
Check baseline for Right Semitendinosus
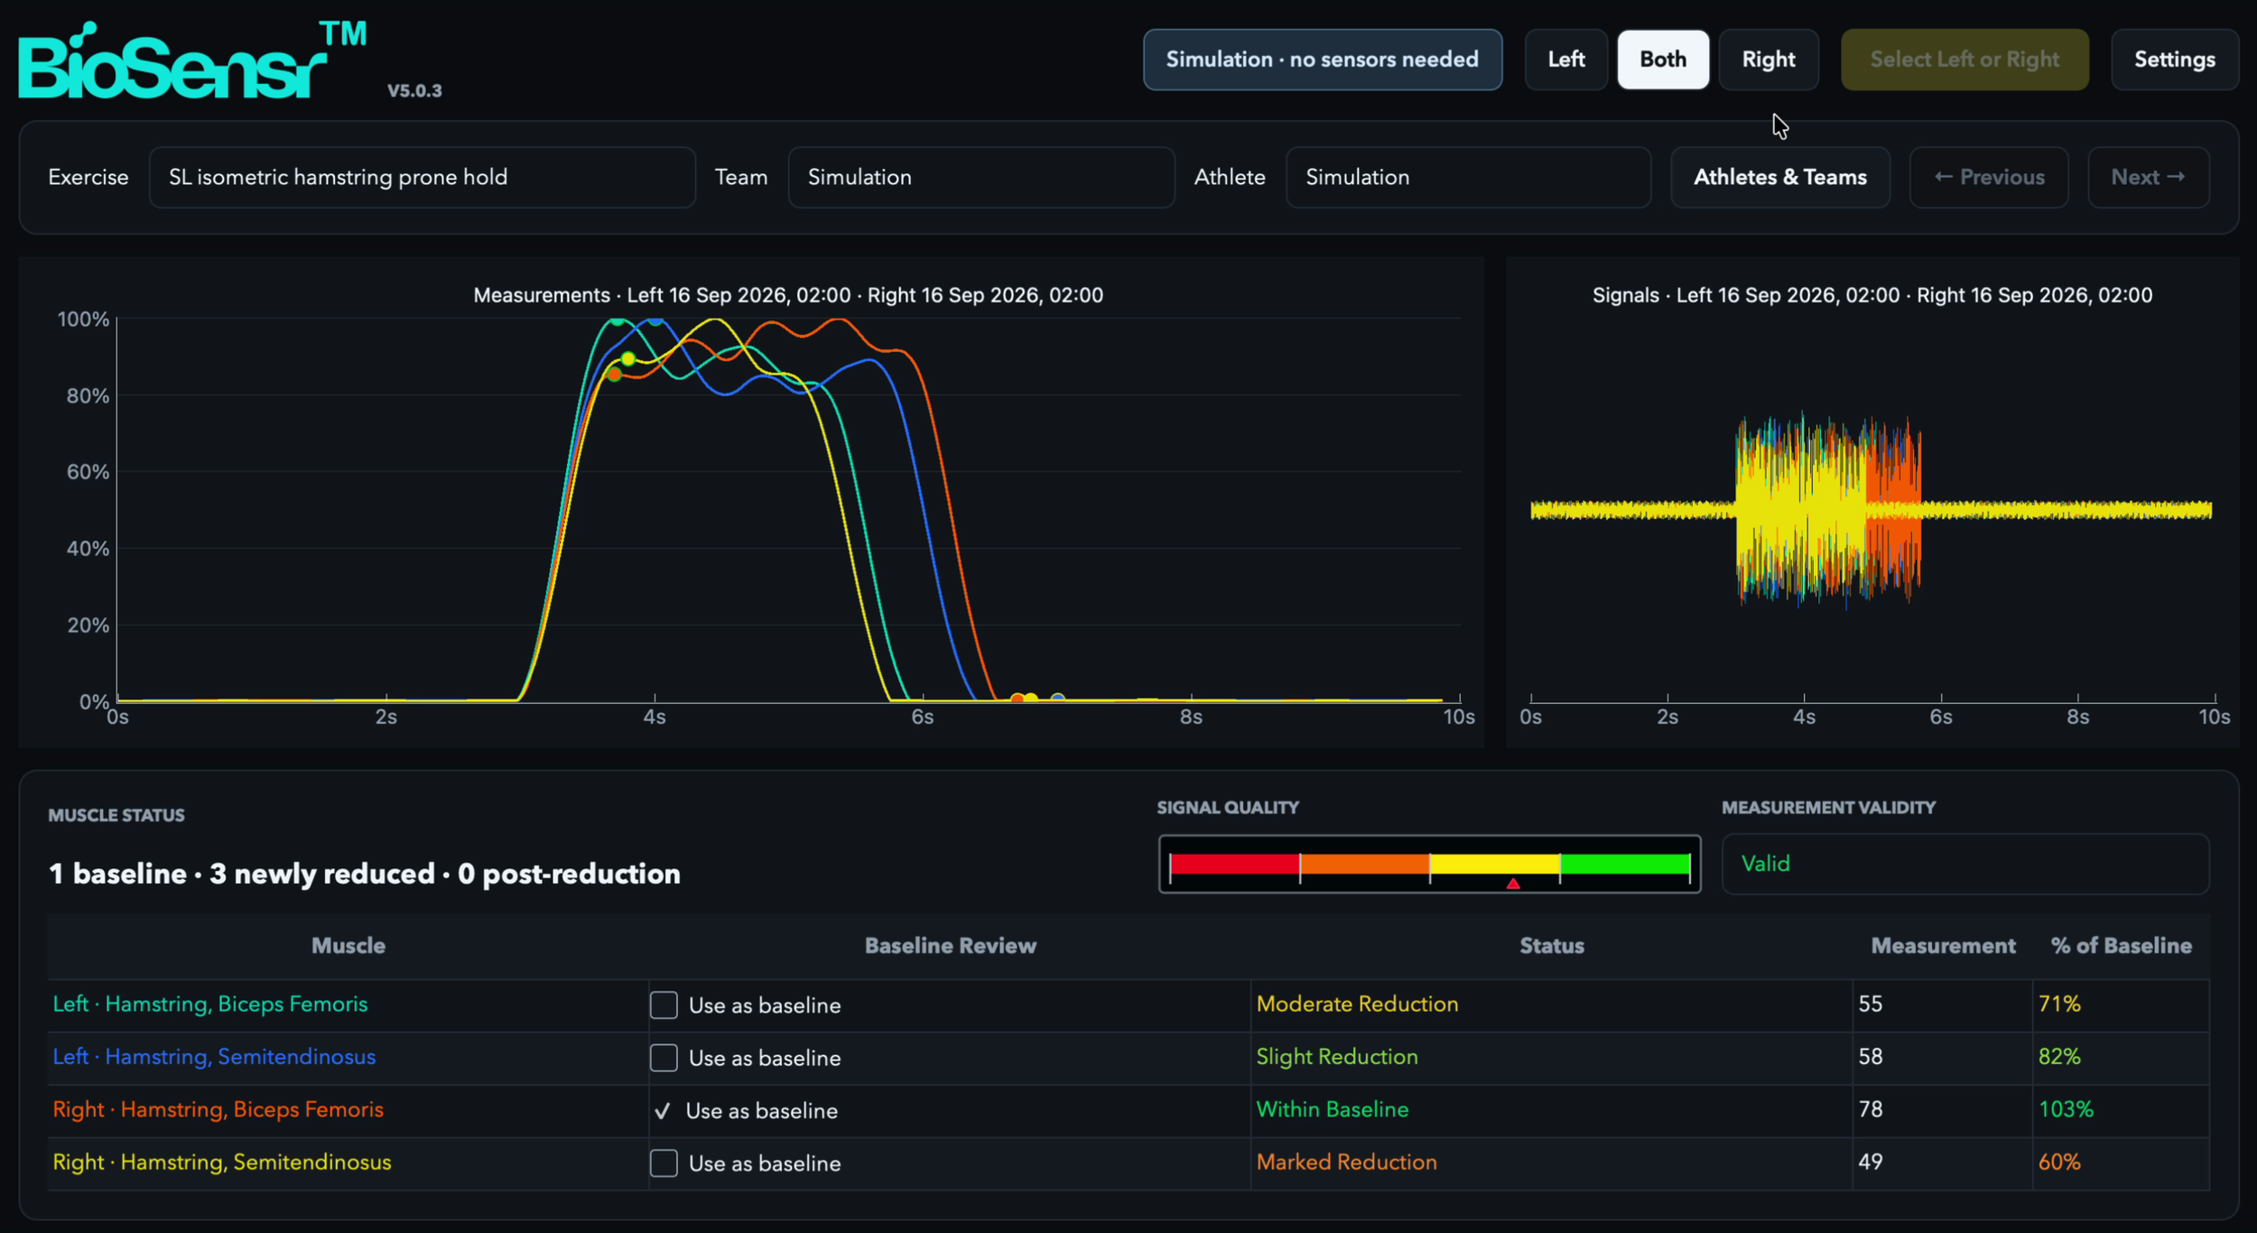[664, 1163]
